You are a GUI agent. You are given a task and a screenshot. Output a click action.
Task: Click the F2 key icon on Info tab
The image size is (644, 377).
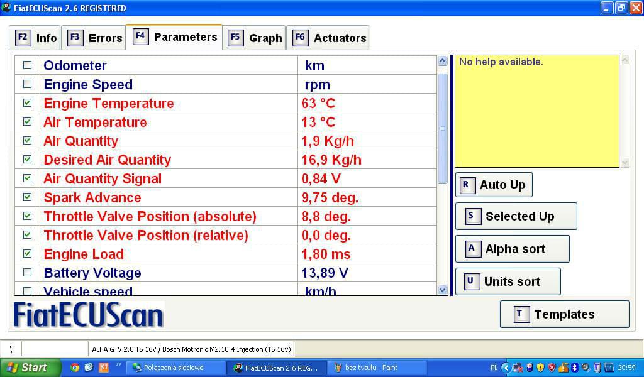click(23, 38)
